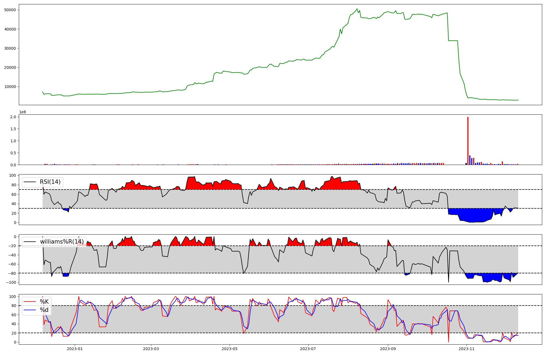This screenshot has height=355, width=546.
Task: Click the 2023-03 x-axis date label
Action: (151, 349)
